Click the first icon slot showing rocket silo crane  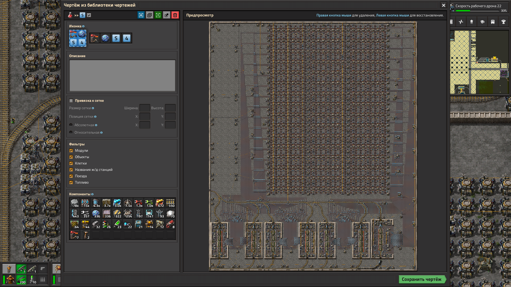click(x=95, y=38)
